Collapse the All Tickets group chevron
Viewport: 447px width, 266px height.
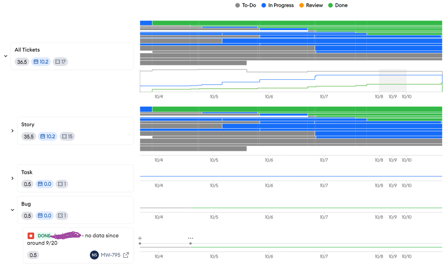(6, 56)
